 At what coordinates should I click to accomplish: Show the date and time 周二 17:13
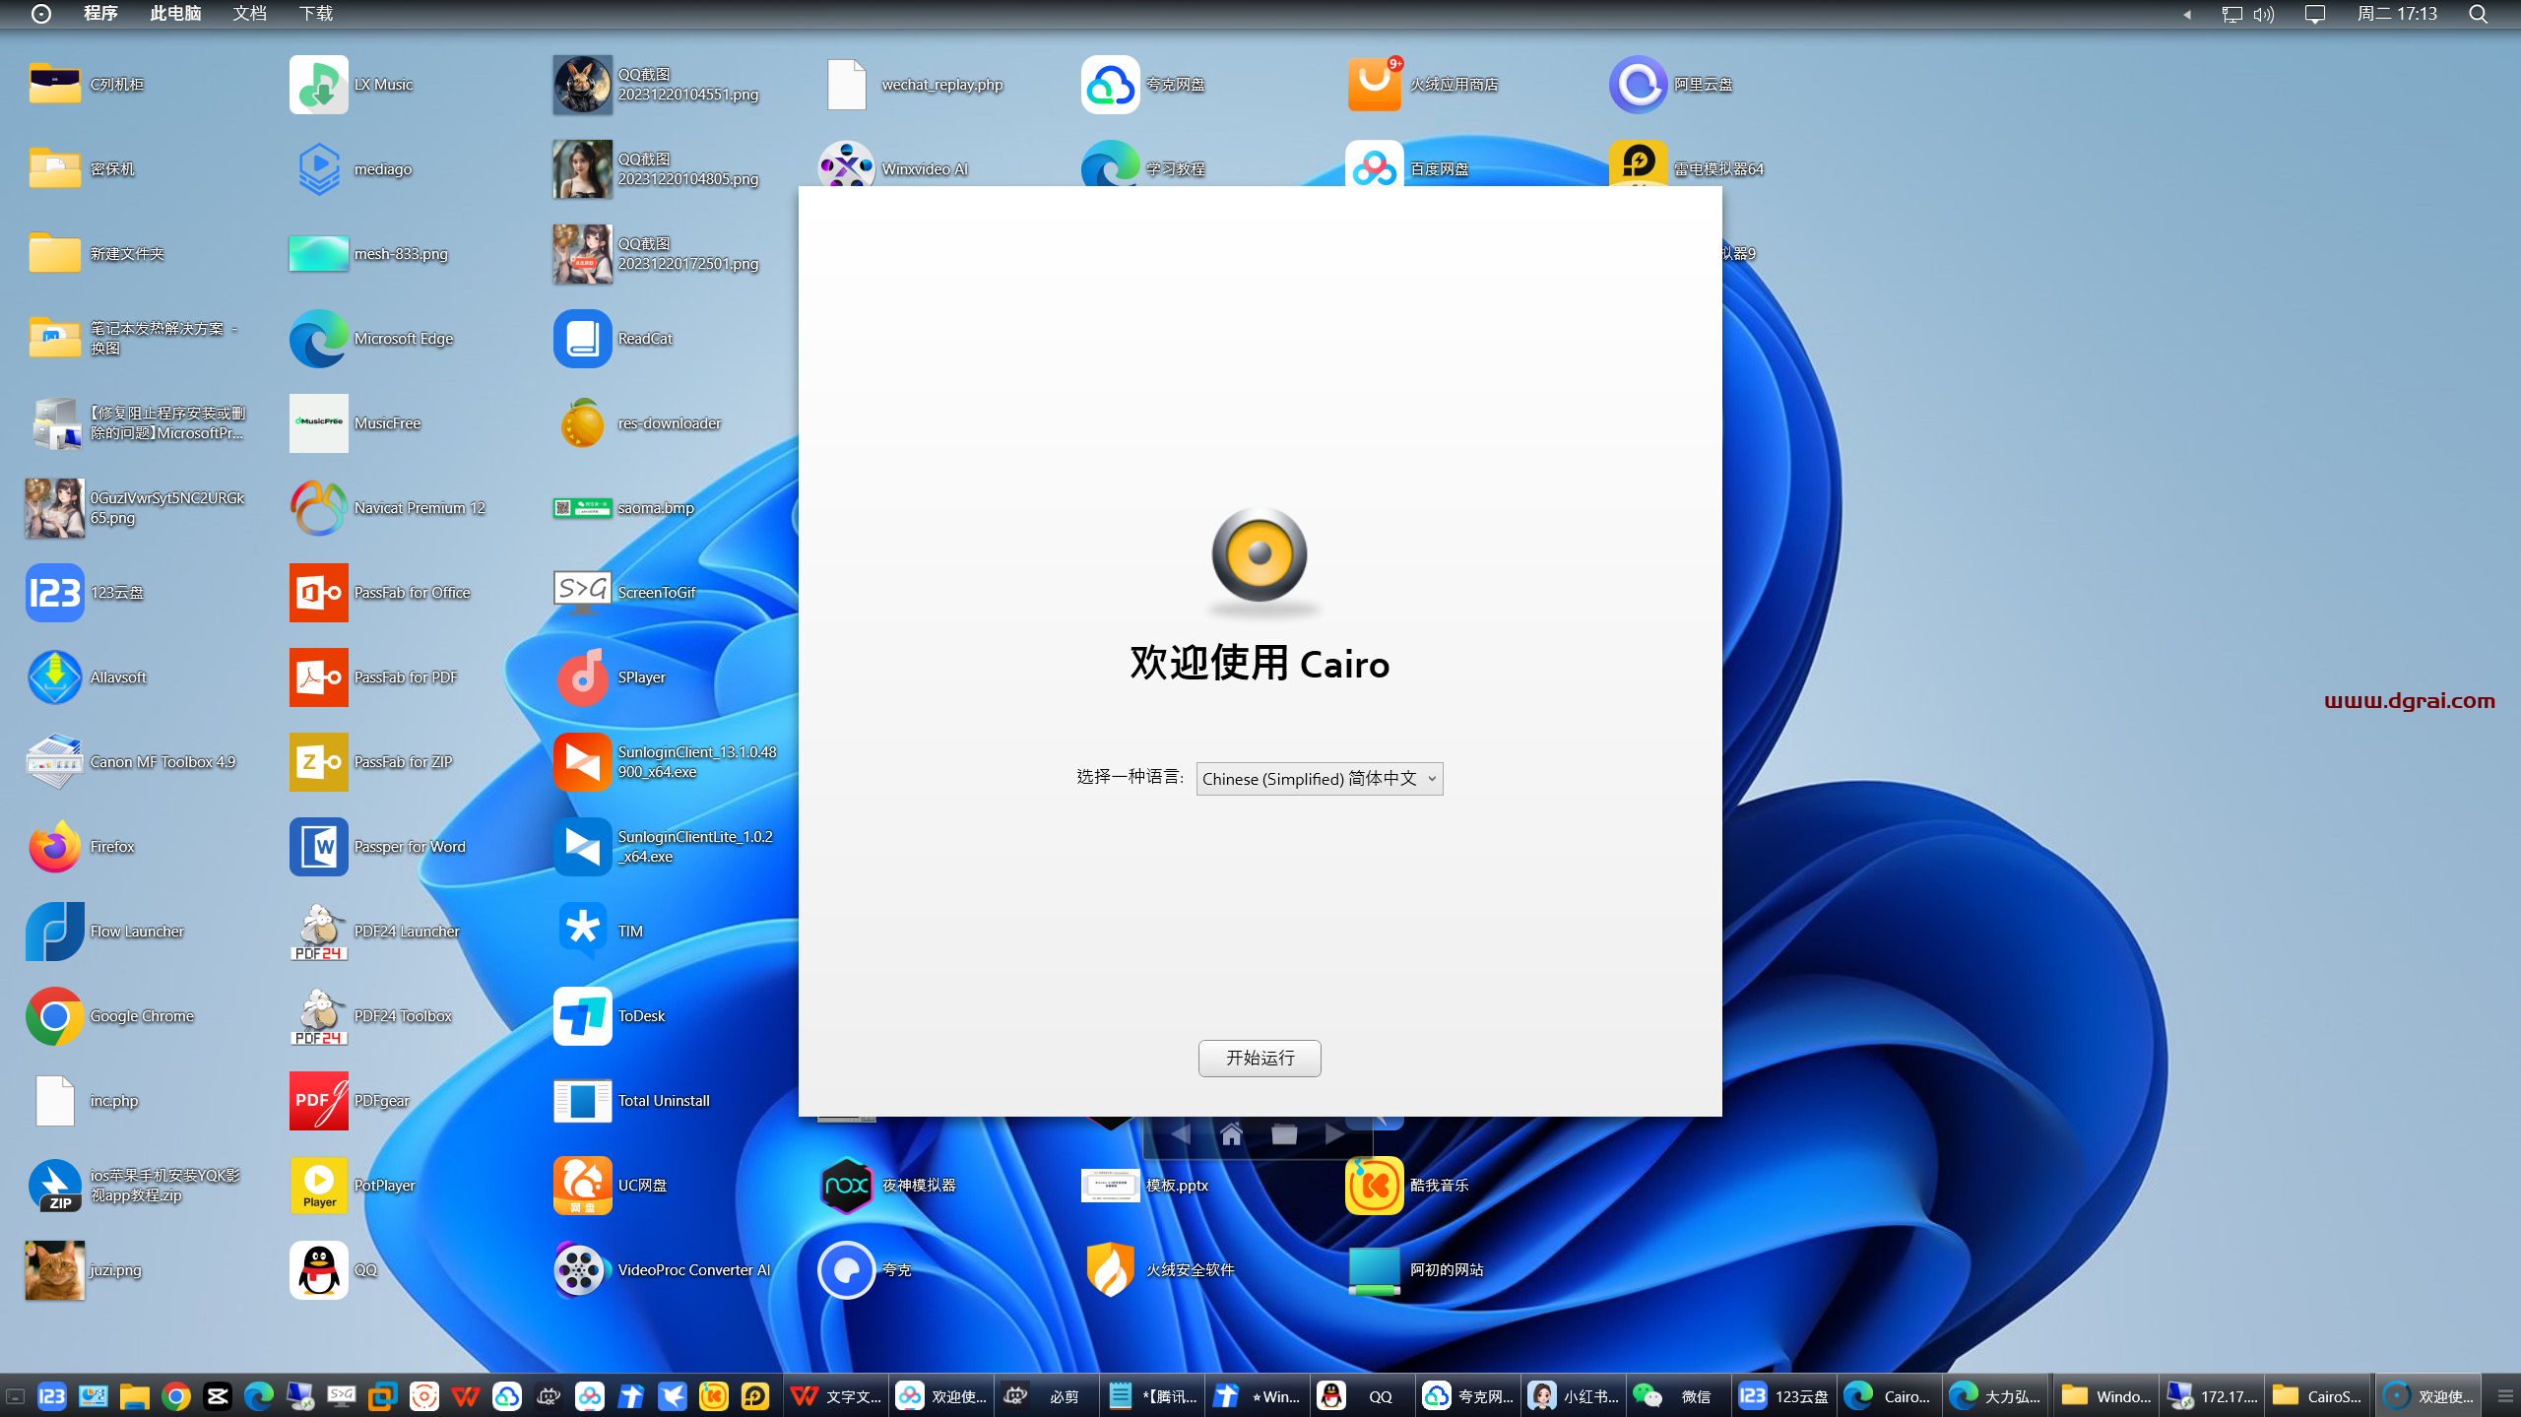(x=2397, y=14)
